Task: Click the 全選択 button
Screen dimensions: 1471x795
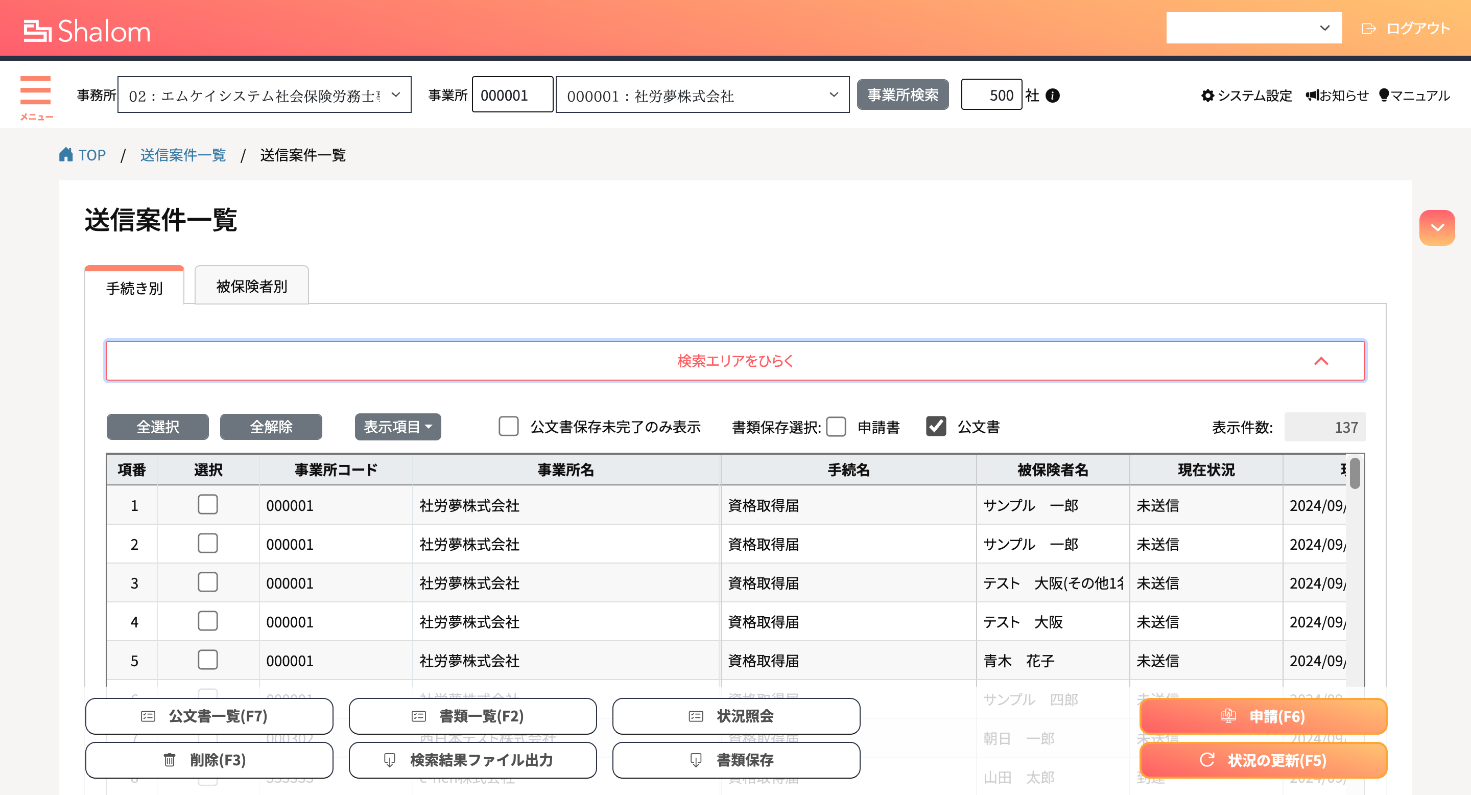Action: pyautogui.click(x=158, y=427)
